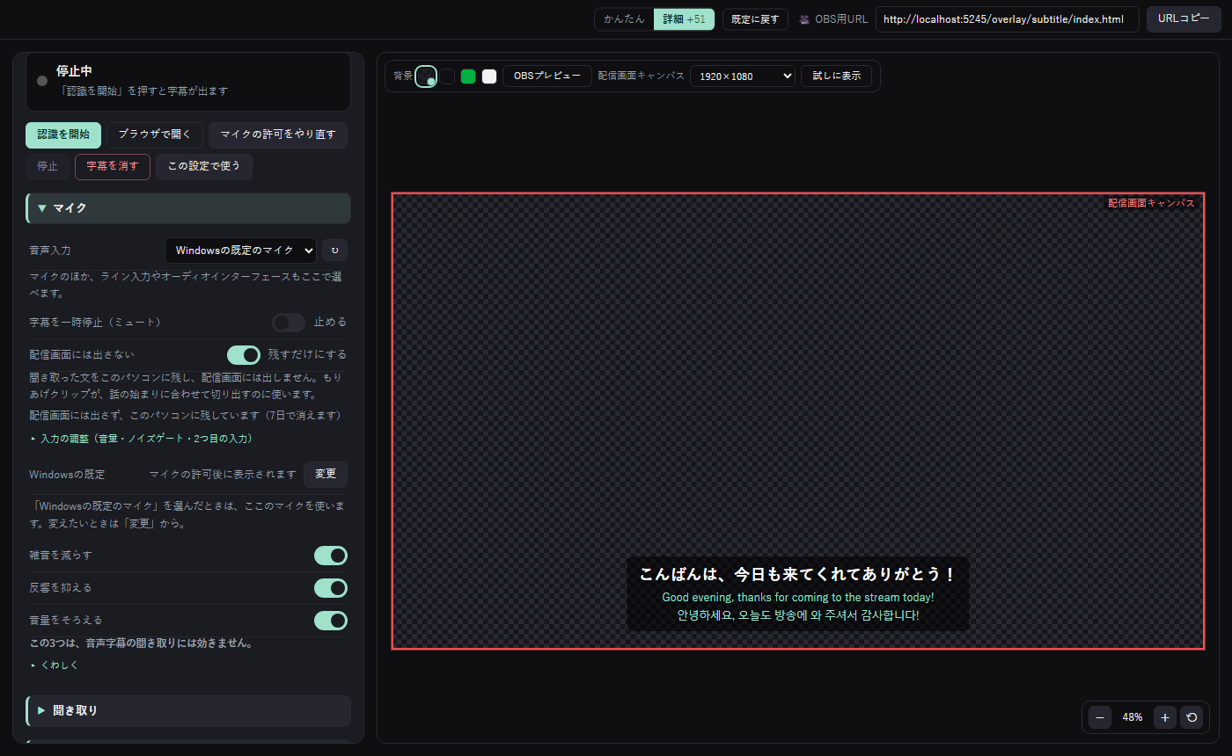This screenshot has width=1232, height=756.
Task: Disable the 音量をそろえる toggle
Action: point(331,621)
